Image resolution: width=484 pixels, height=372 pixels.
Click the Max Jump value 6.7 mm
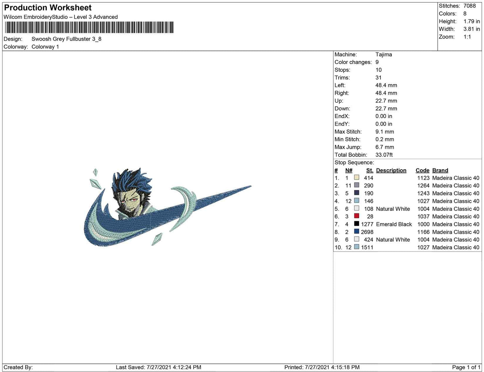(x=385, y=147)
